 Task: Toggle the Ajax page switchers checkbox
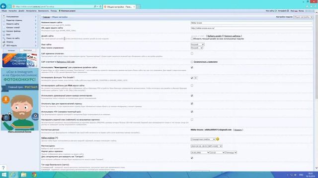point(192,103)
